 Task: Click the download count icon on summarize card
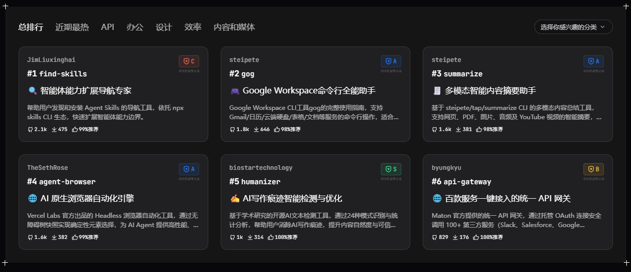point(459,130)
